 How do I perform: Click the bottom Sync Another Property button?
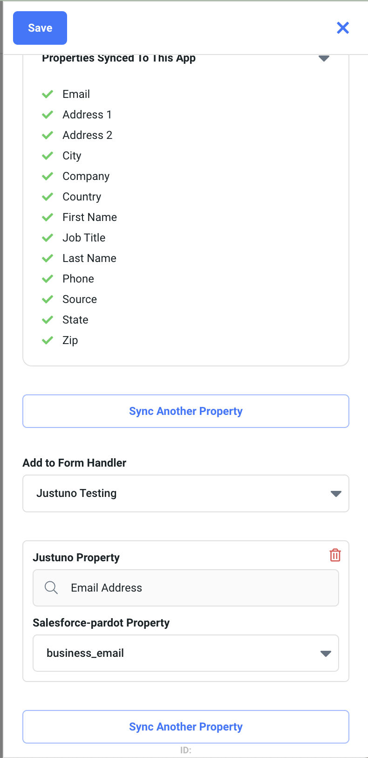click(186, 727)
